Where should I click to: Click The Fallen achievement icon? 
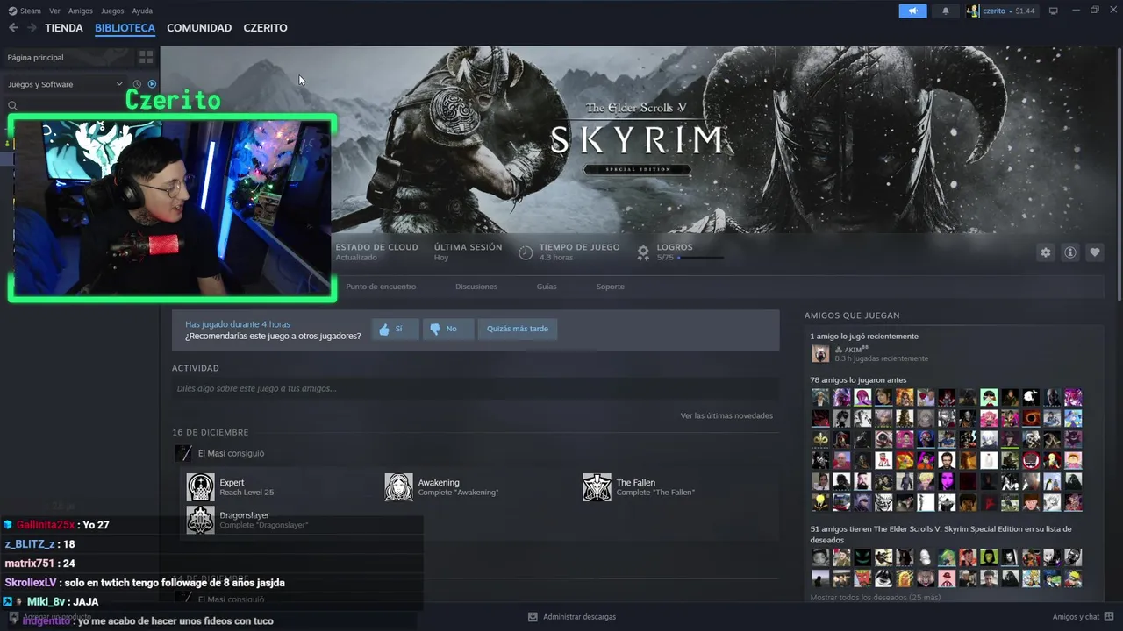click(597, 487)
